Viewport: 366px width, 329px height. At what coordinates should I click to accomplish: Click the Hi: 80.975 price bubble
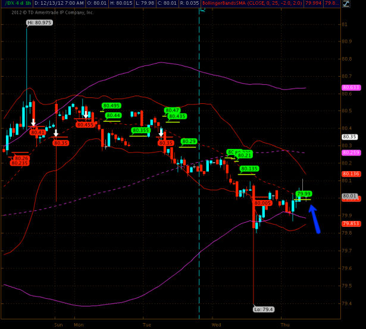point(39,23)
